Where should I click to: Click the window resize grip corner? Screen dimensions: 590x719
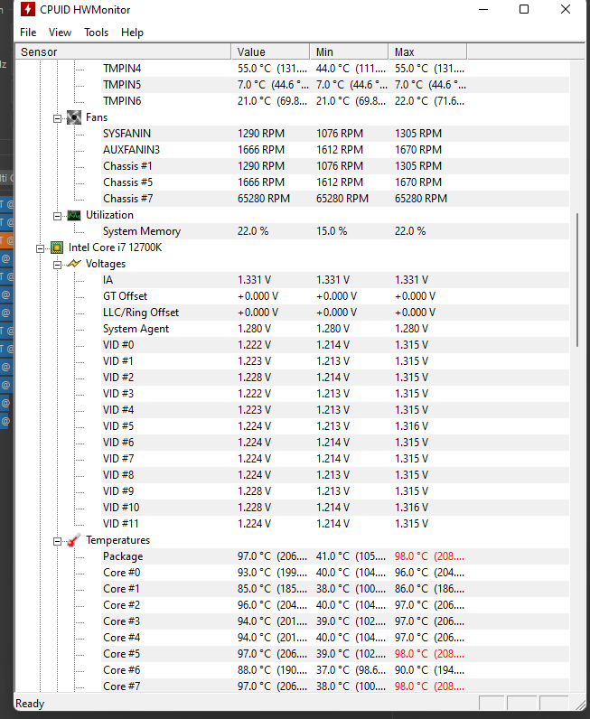pos(581,704)
